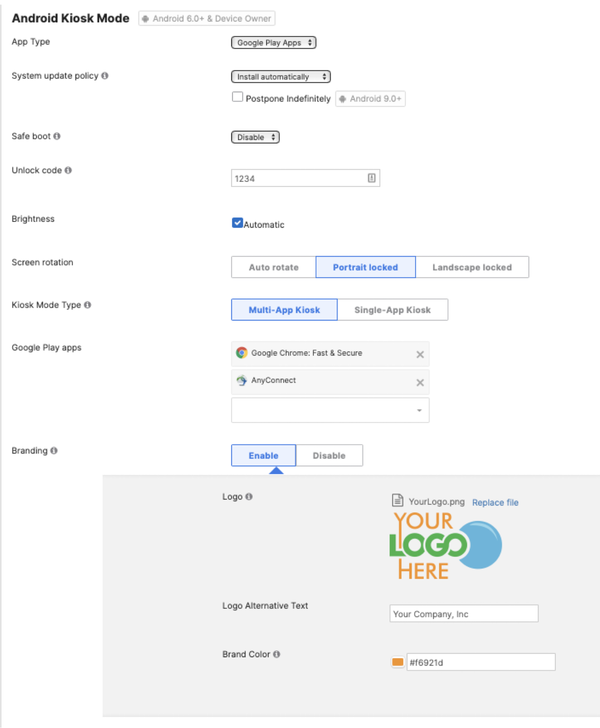Check the Postpone Indefinitely option
The image size is (600, 728).
[x=238, y=96]
